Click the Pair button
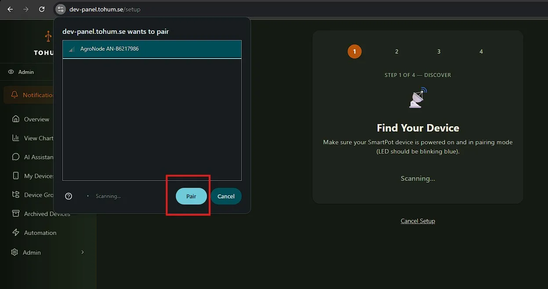The width and height of the screenshot is (548, 289). [x=191, y=196]
